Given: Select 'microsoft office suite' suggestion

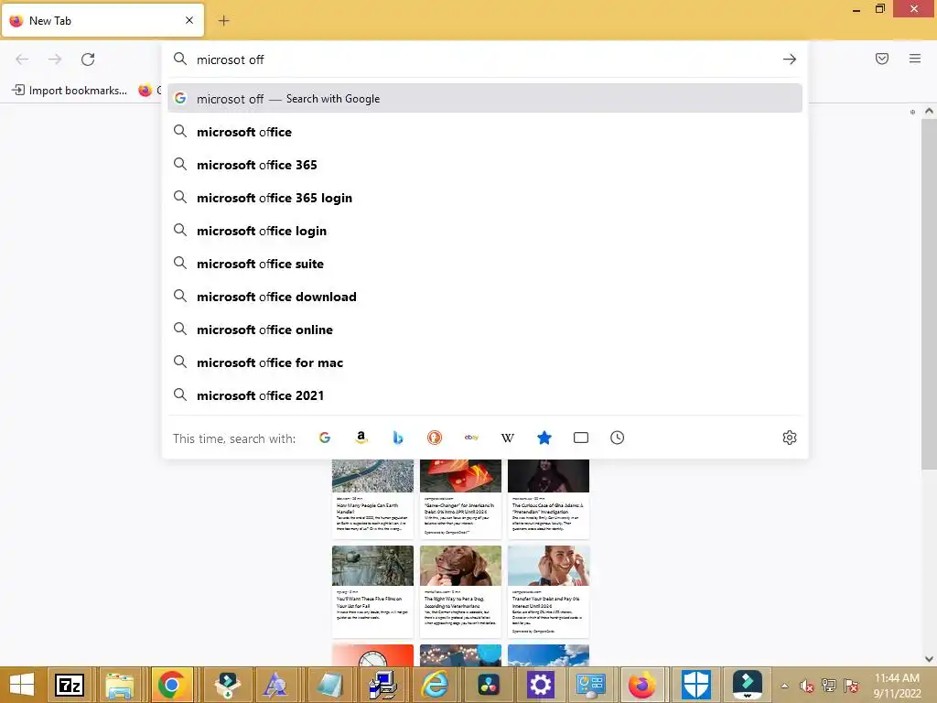Looking at the screenshot, I should [485, 263].
